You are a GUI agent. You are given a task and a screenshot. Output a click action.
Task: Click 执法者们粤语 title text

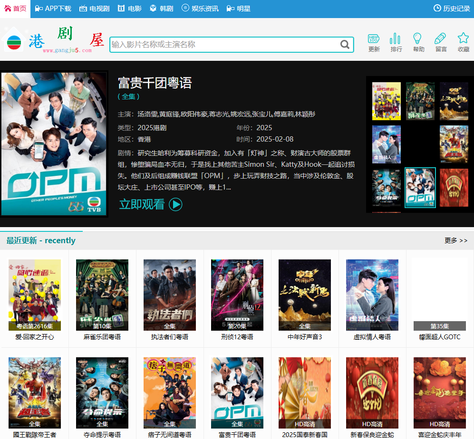(x=170, y=337)
